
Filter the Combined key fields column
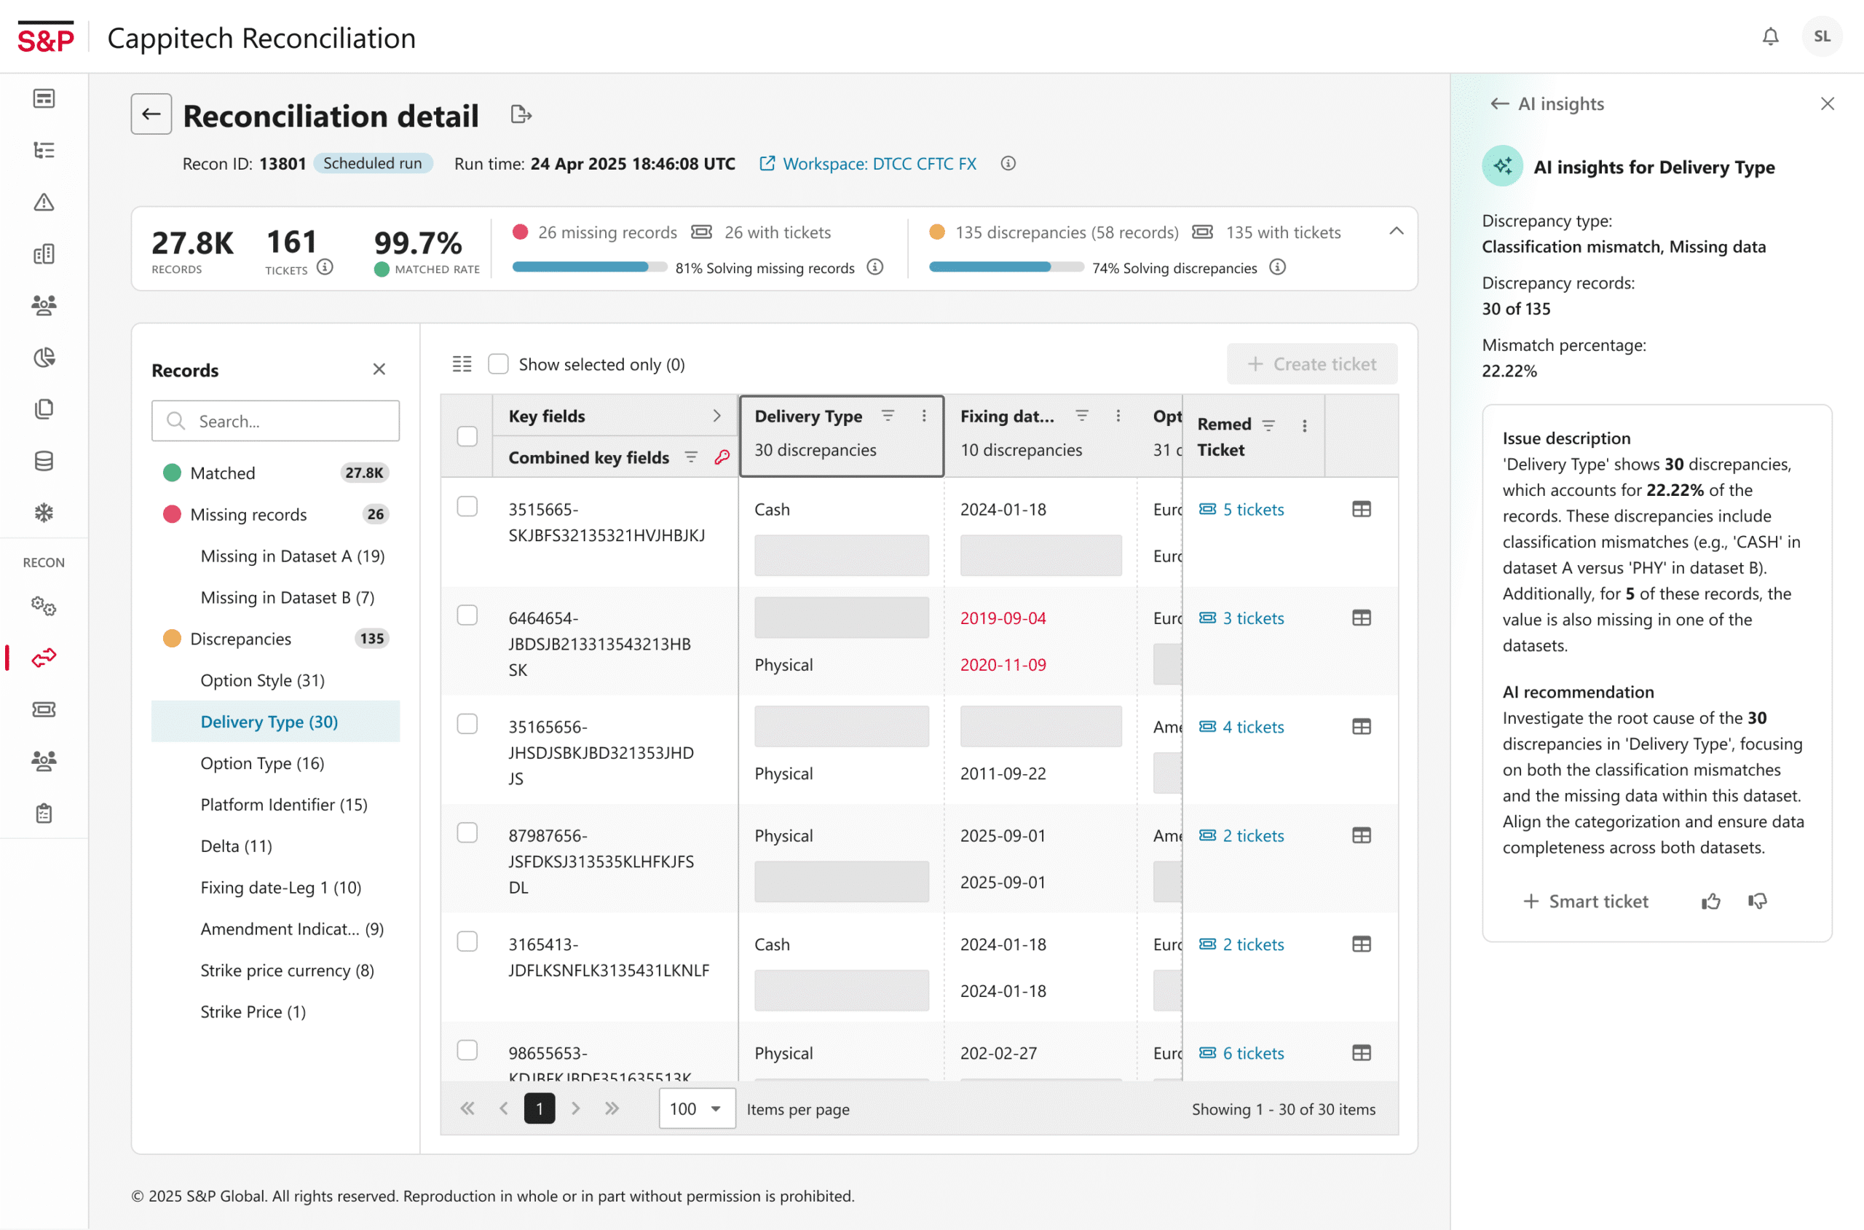tap(690, 457)
